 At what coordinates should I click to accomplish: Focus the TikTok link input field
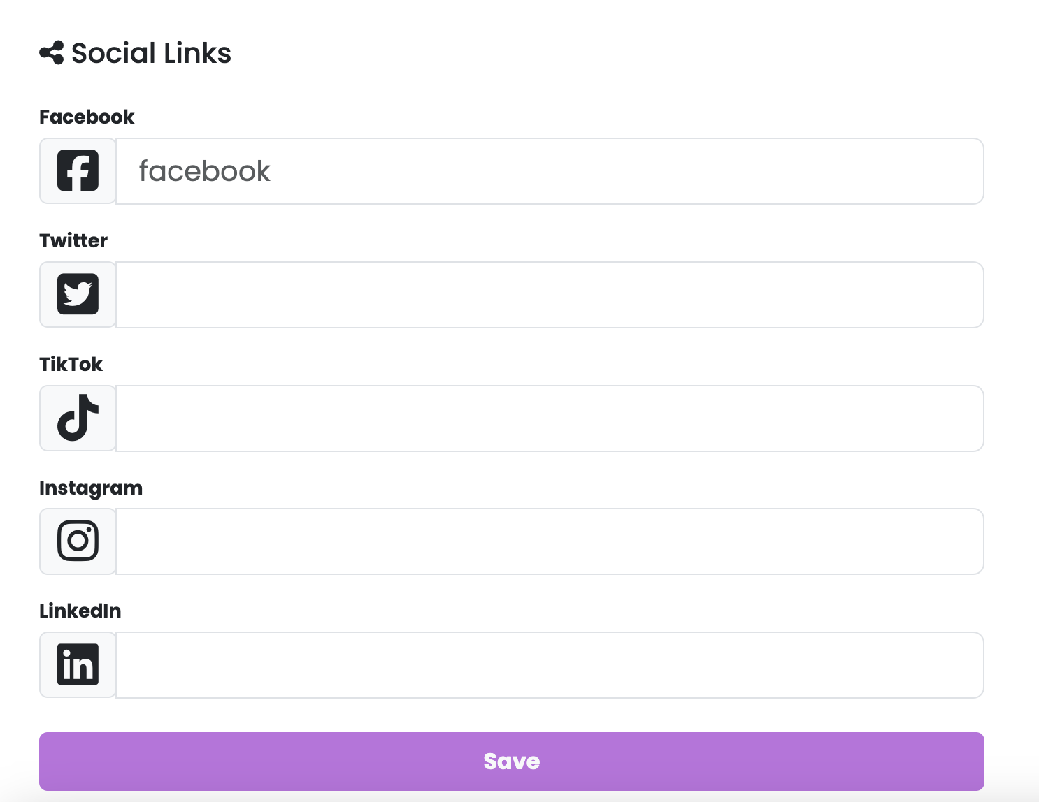(550, 418)
